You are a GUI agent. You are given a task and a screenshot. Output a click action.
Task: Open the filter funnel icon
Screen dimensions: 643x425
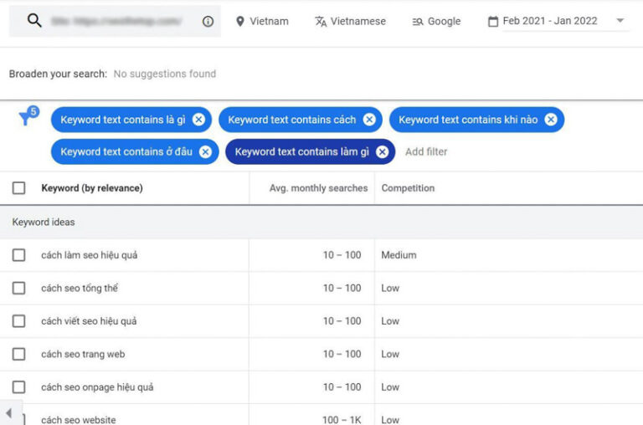26,119
